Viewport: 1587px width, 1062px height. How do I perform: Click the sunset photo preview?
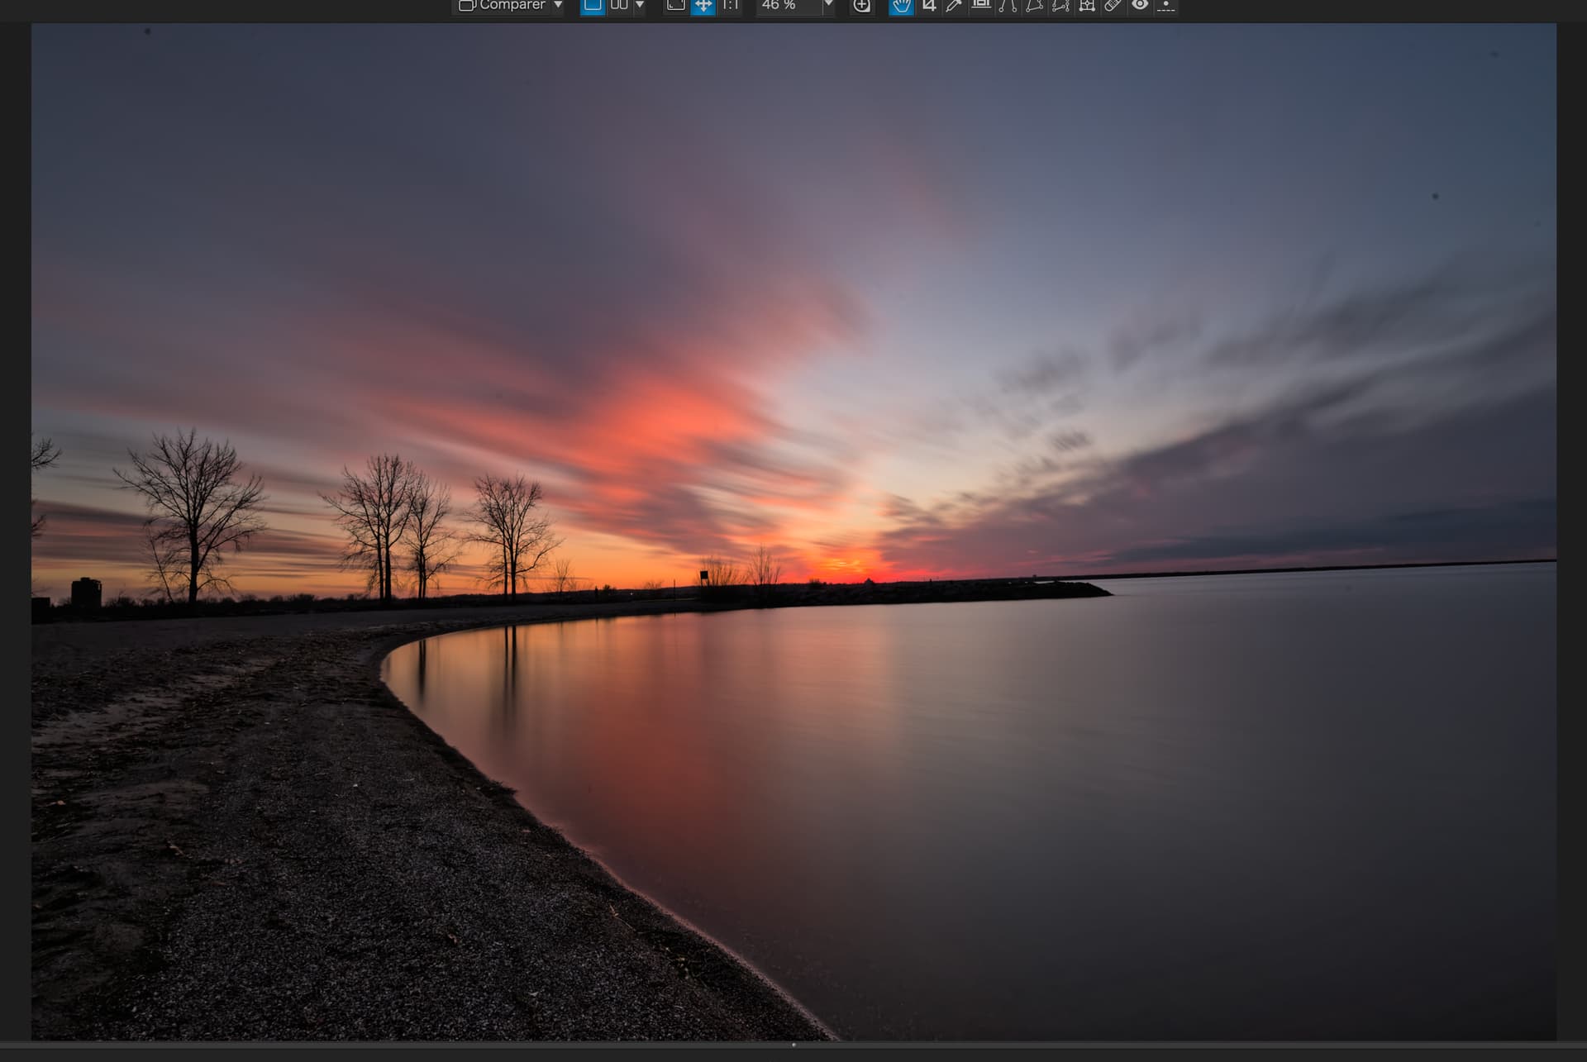(793, 531)
